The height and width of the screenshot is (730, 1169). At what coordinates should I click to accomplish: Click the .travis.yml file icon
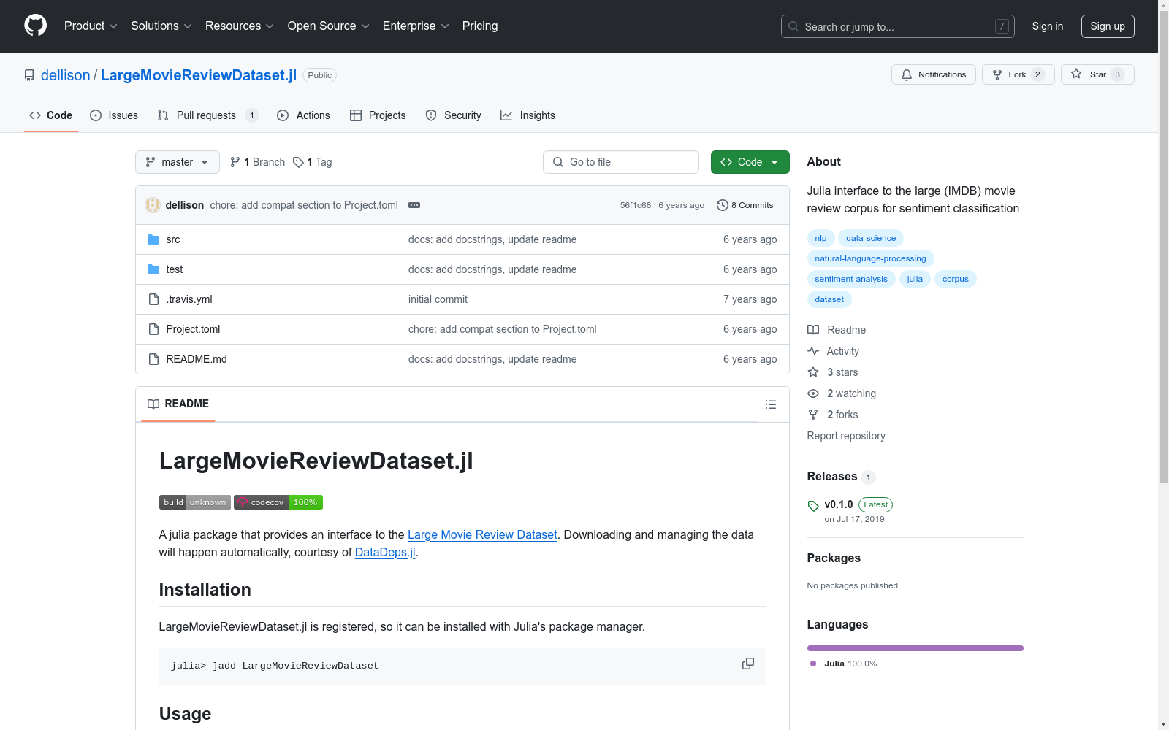[x=153, y=299]
